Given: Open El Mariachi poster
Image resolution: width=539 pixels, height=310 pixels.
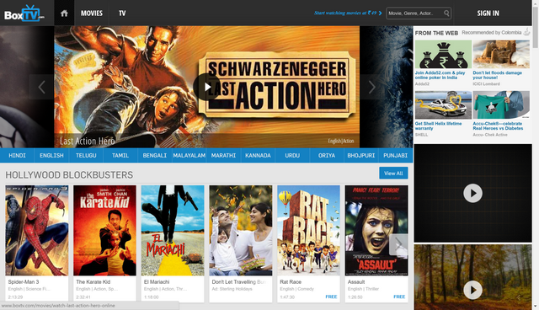Looking at the screenshot, I should (173, 230).
